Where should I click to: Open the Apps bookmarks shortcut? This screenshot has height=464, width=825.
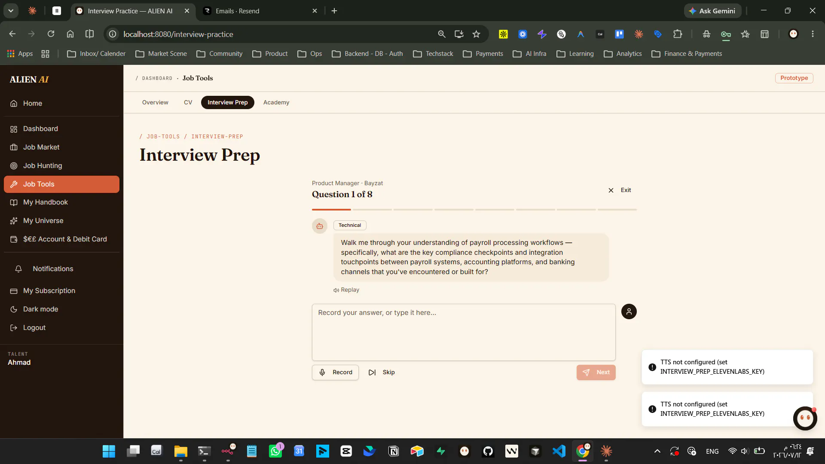20,54
